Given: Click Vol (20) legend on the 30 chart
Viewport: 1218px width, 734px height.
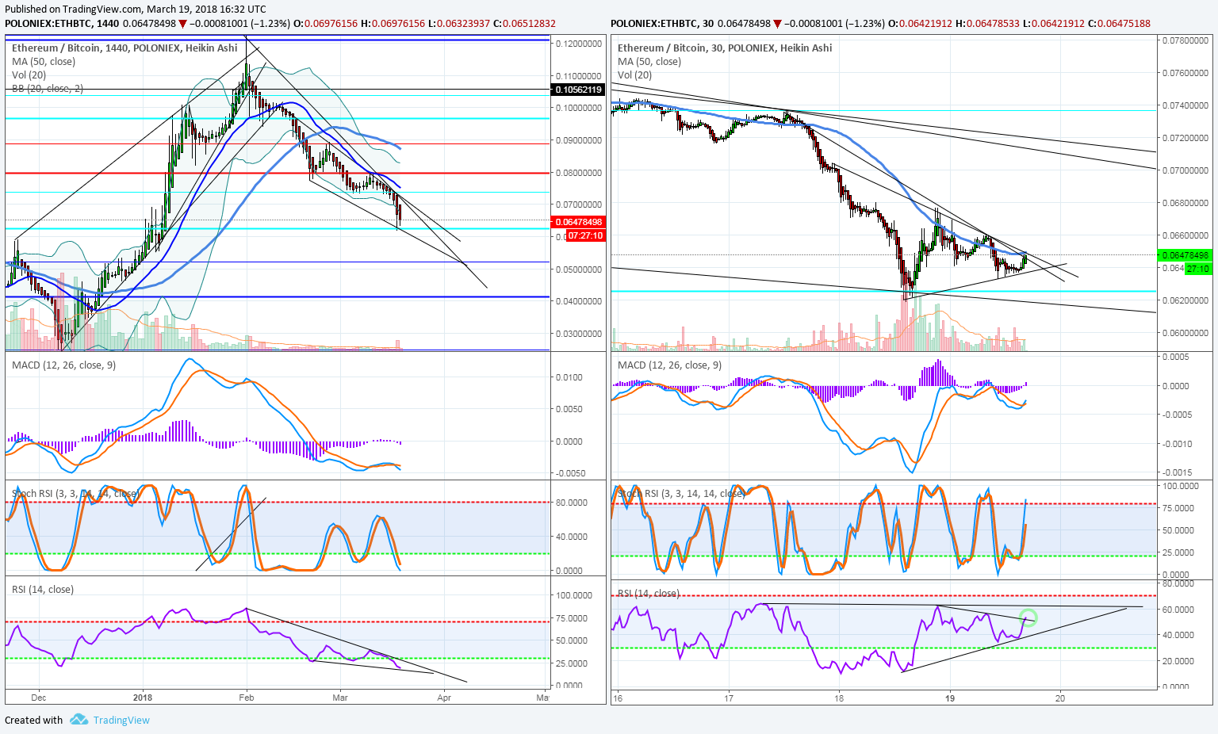Looking at the screenshot, I should coord(635,75).
